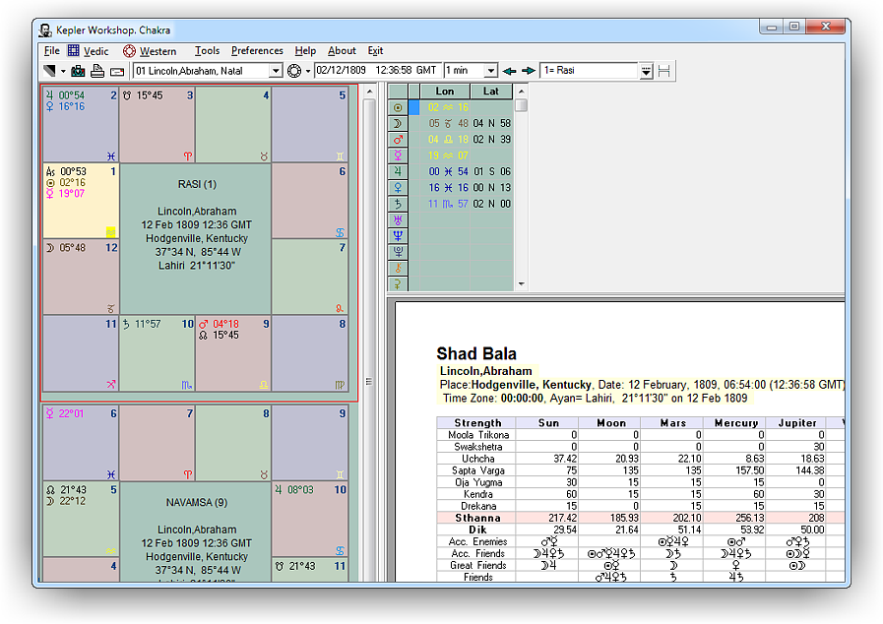This screenshot has width=883, height=624.
Task: Click the Kepler Workshop title bar app icon
Action: (45, 30)
